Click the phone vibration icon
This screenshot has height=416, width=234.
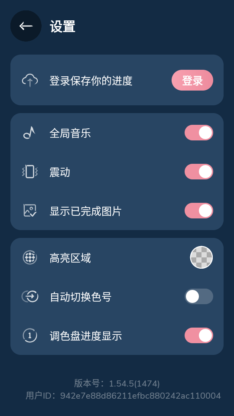click(x=30, y=172)
